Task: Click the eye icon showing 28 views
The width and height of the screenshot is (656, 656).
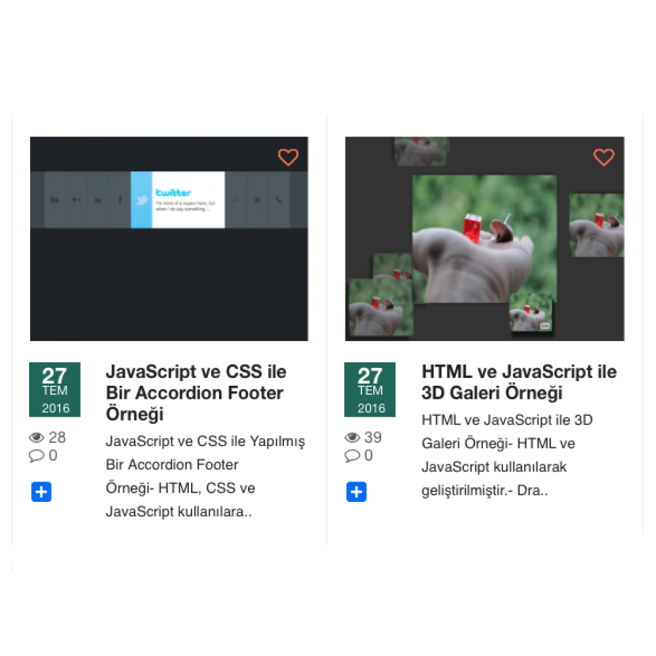Action: pyautogui.click(x=37, y=437)
